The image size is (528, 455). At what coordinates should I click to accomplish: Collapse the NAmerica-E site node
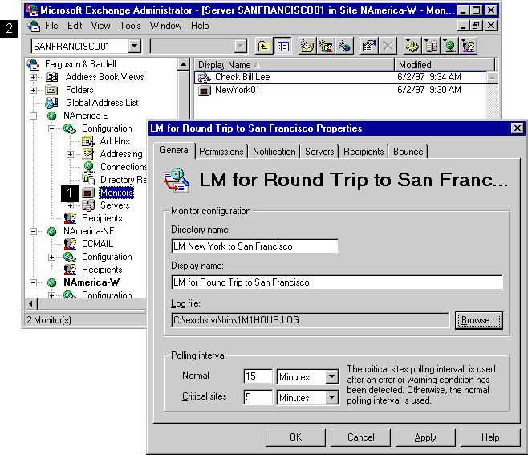tap(33, 116)
